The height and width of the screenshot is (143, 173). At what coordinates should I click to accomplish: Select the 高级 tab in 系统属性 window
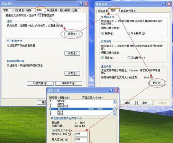pyautogui.click(x=39, y=10)
